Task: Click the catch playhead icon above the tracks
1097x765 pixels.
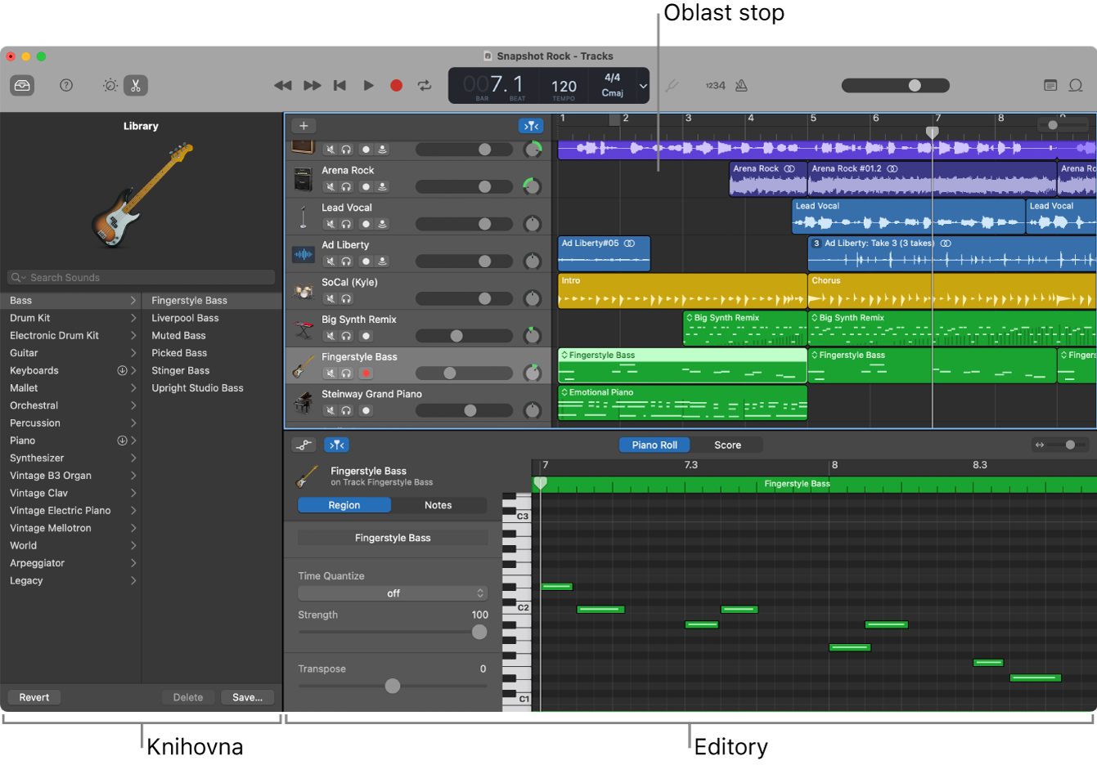Action: click(531, 126)
